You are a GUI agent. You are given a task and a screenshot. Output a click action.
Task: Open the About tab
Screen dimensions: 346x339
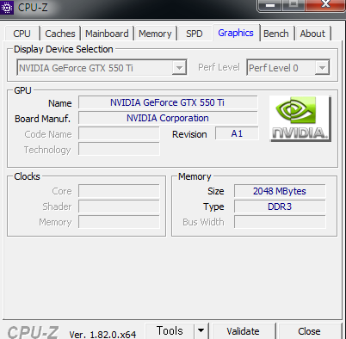[x=312, y=34]
